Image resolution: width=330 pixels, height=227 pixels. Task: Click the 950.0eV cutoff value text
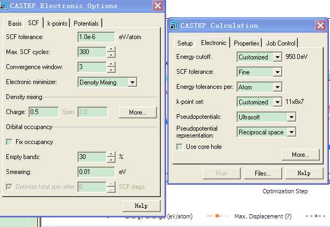click(x=296, y=57)
